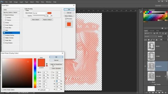Click the web-safe color cube swatch
This screenshot has height=94, width=168.
[47, 66]
